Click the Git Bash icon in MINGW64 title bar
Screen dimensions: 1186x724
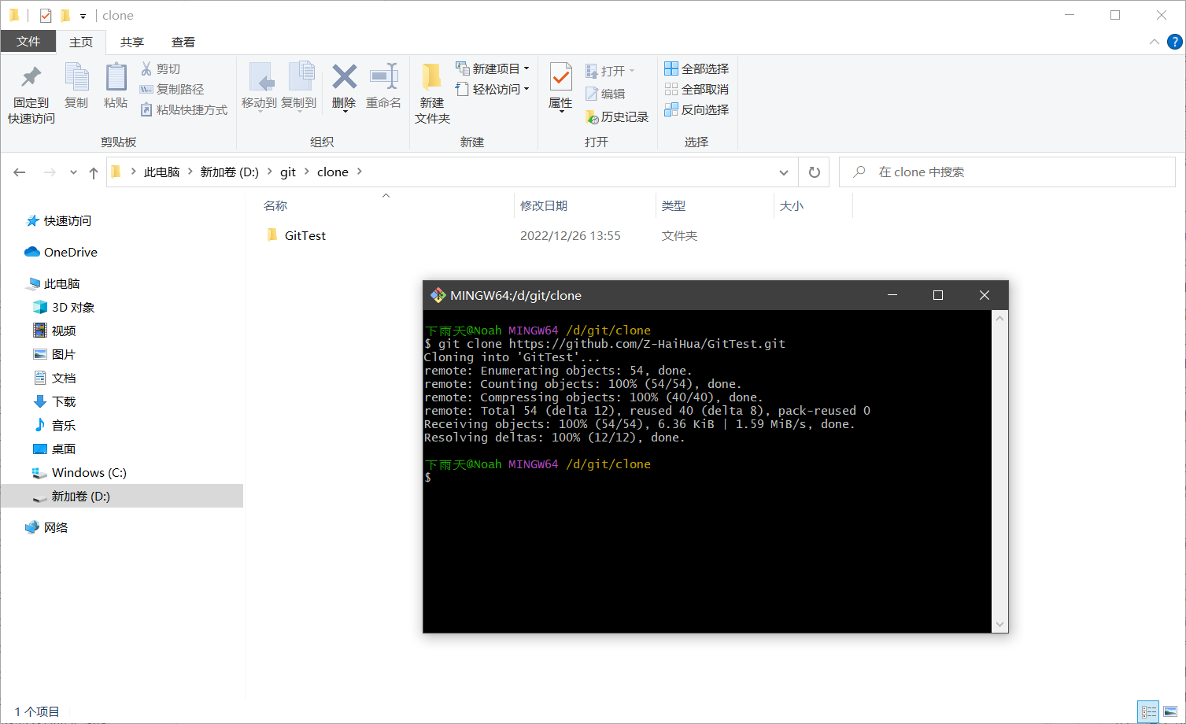tap(438, 296)
